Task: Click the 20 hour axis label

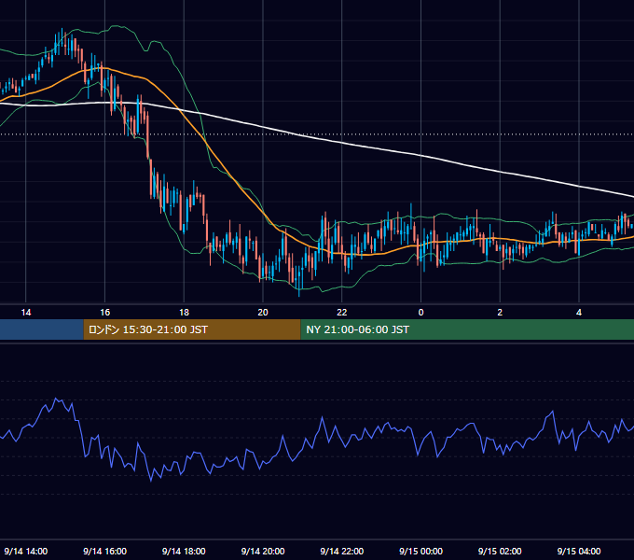Action: (263, 313)
